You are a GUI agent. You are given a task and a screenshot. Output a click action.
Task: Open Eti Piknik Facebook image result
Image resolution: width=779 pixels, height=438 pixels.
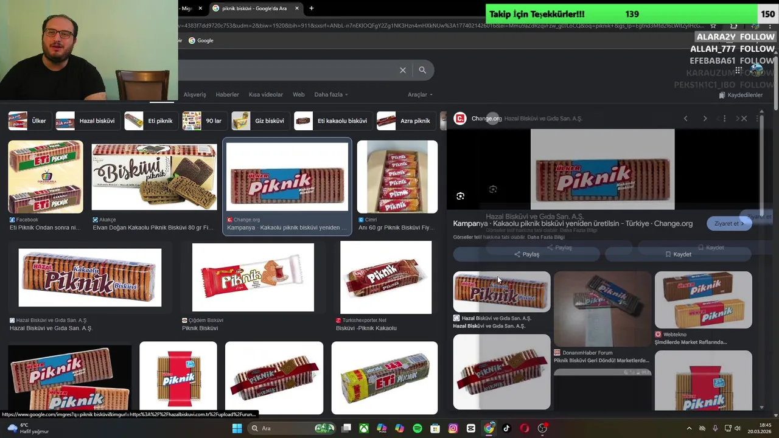[46, 177]
